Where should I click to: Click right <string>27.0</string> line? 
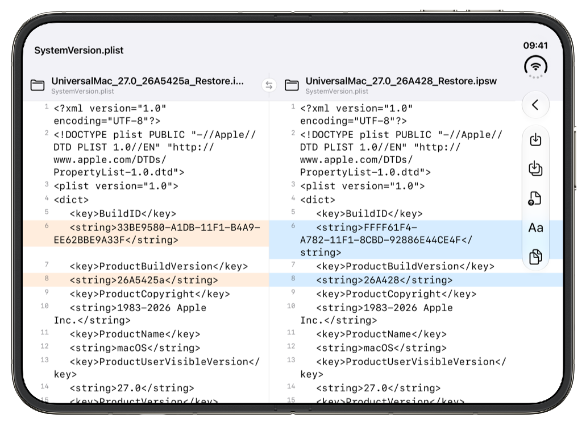(378, 388)
